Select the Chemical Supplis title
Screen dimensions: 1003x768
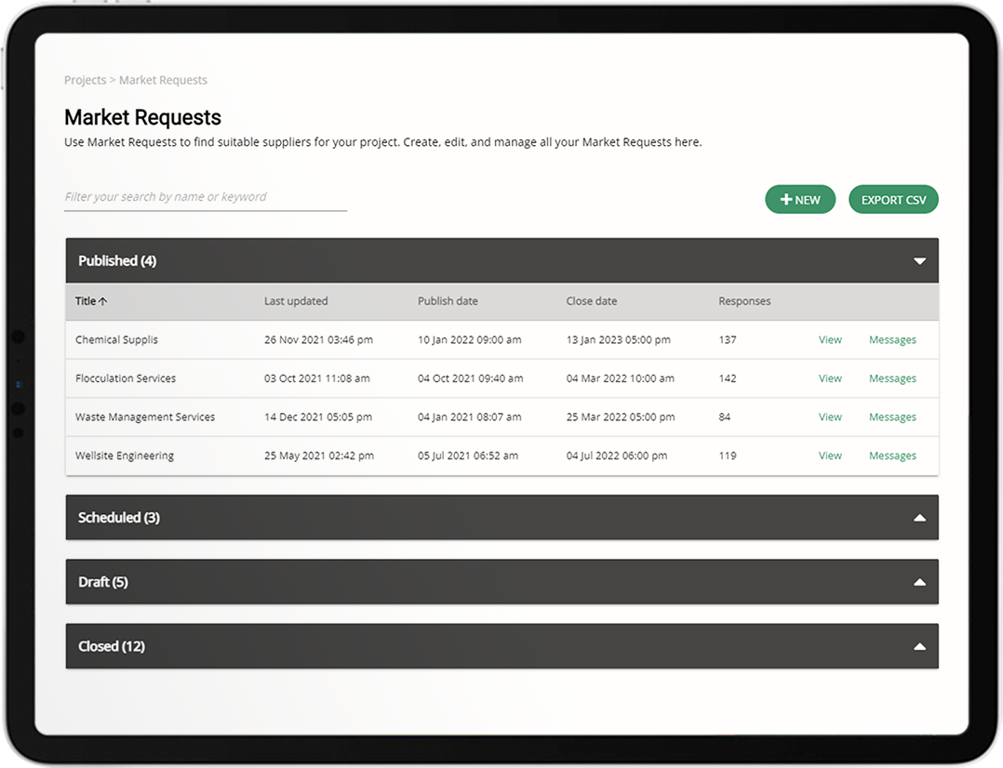coord(116,339)
